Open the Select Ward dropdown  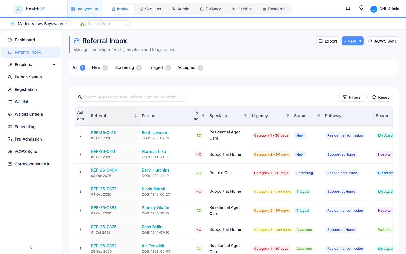108,24
